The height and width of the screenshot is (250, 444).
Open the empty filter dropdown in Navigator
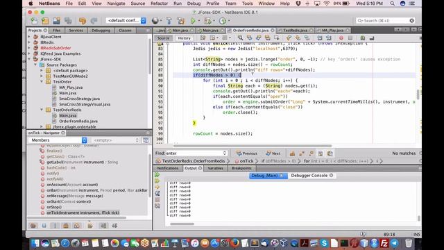click(x=116, y=140)
